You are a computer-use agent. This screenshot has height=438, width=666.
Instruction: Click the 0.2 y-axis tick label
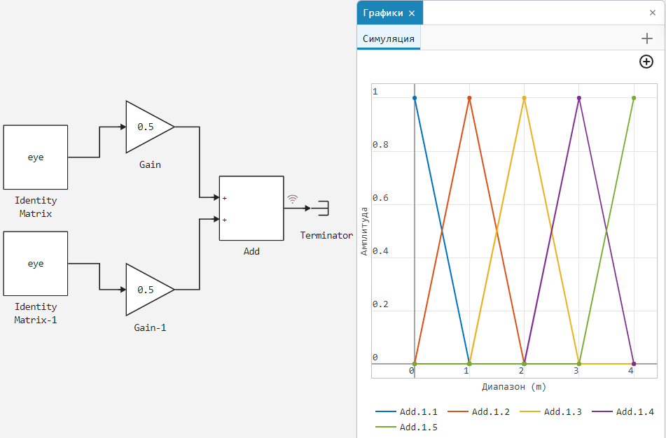pos(380,304)
